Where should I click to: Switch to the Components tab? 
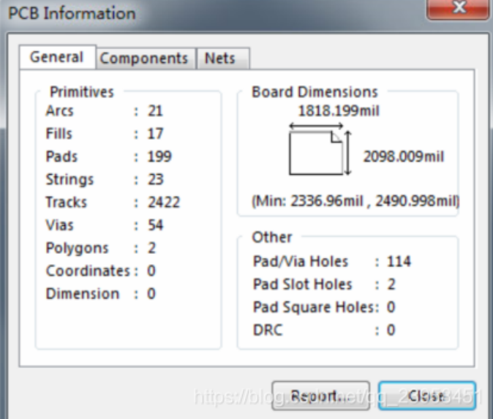click(143, 58)
